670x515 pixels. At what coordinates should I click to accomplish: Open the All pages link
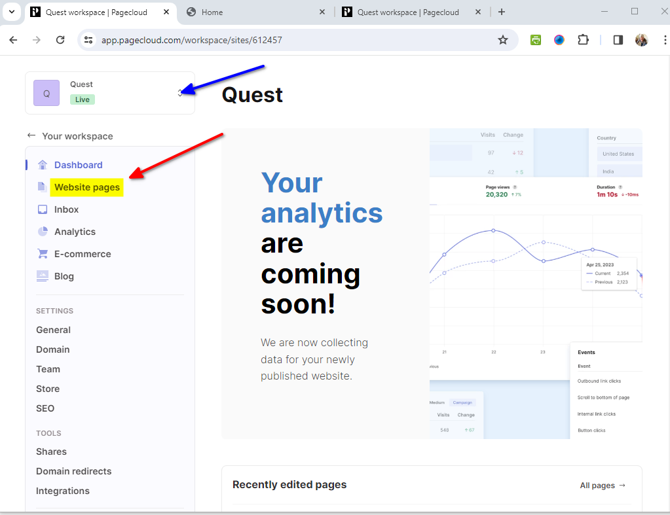[x=603, y=486]
